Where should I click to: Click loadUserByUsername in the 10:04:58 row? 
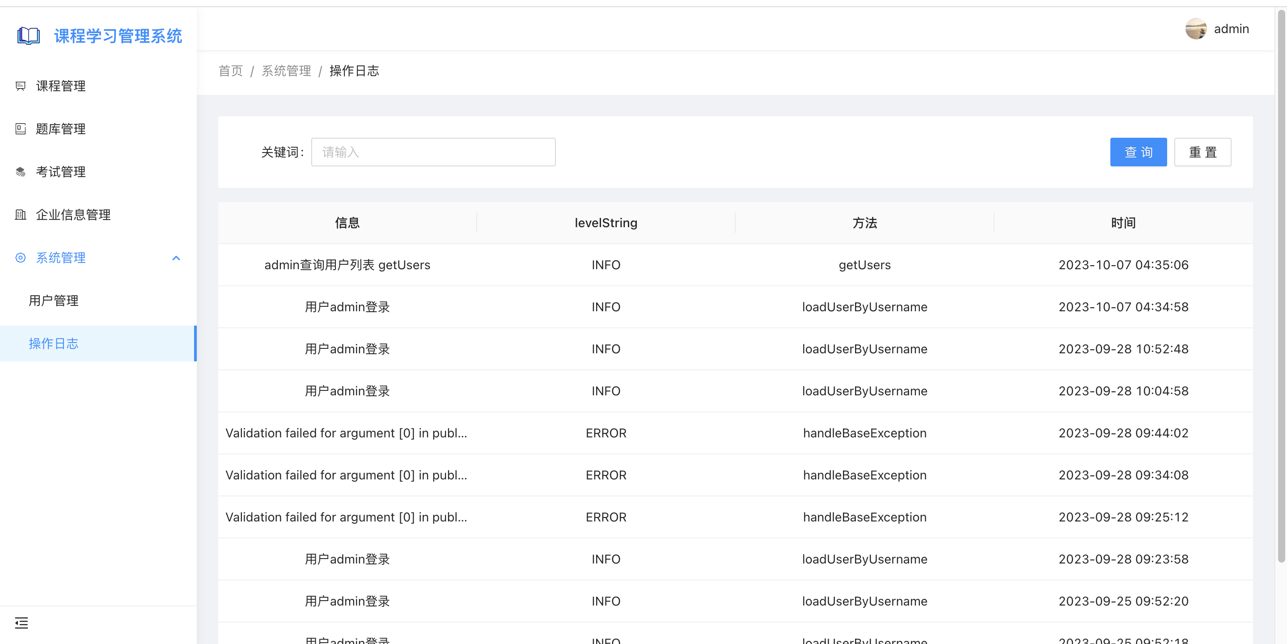(864, 391)
